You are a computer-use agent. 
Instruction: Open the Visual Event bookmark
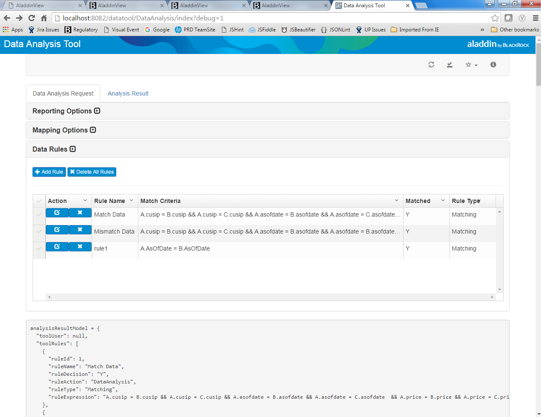click(121, 30)
